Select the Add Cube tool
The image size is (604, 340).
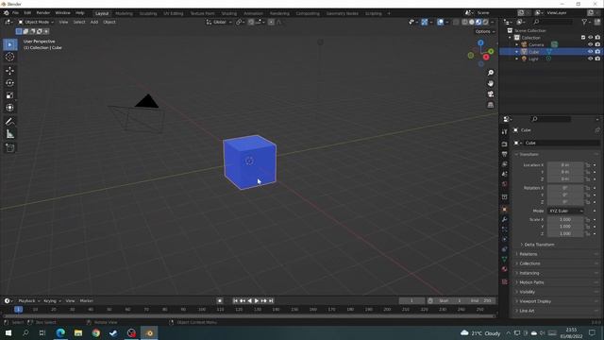[x=10, y=148]
